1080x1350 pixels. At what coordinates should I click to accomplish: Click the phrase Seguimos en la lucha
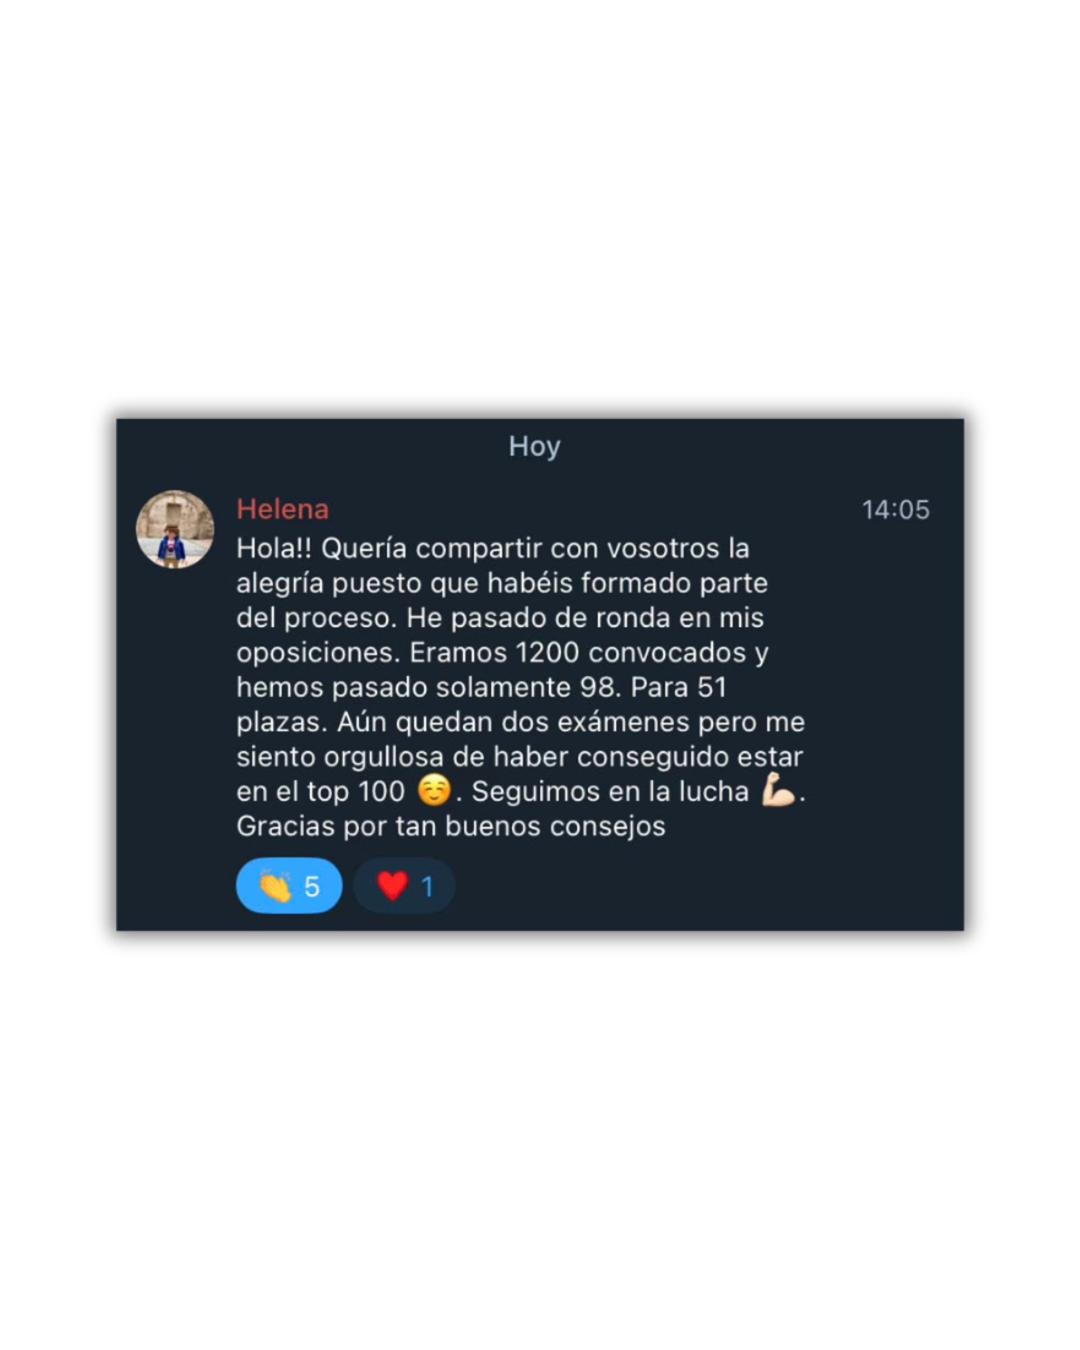tap(610, 792)
